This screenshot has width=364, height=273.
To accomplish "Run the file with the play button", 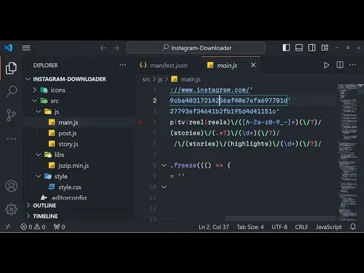I will 326,65.
